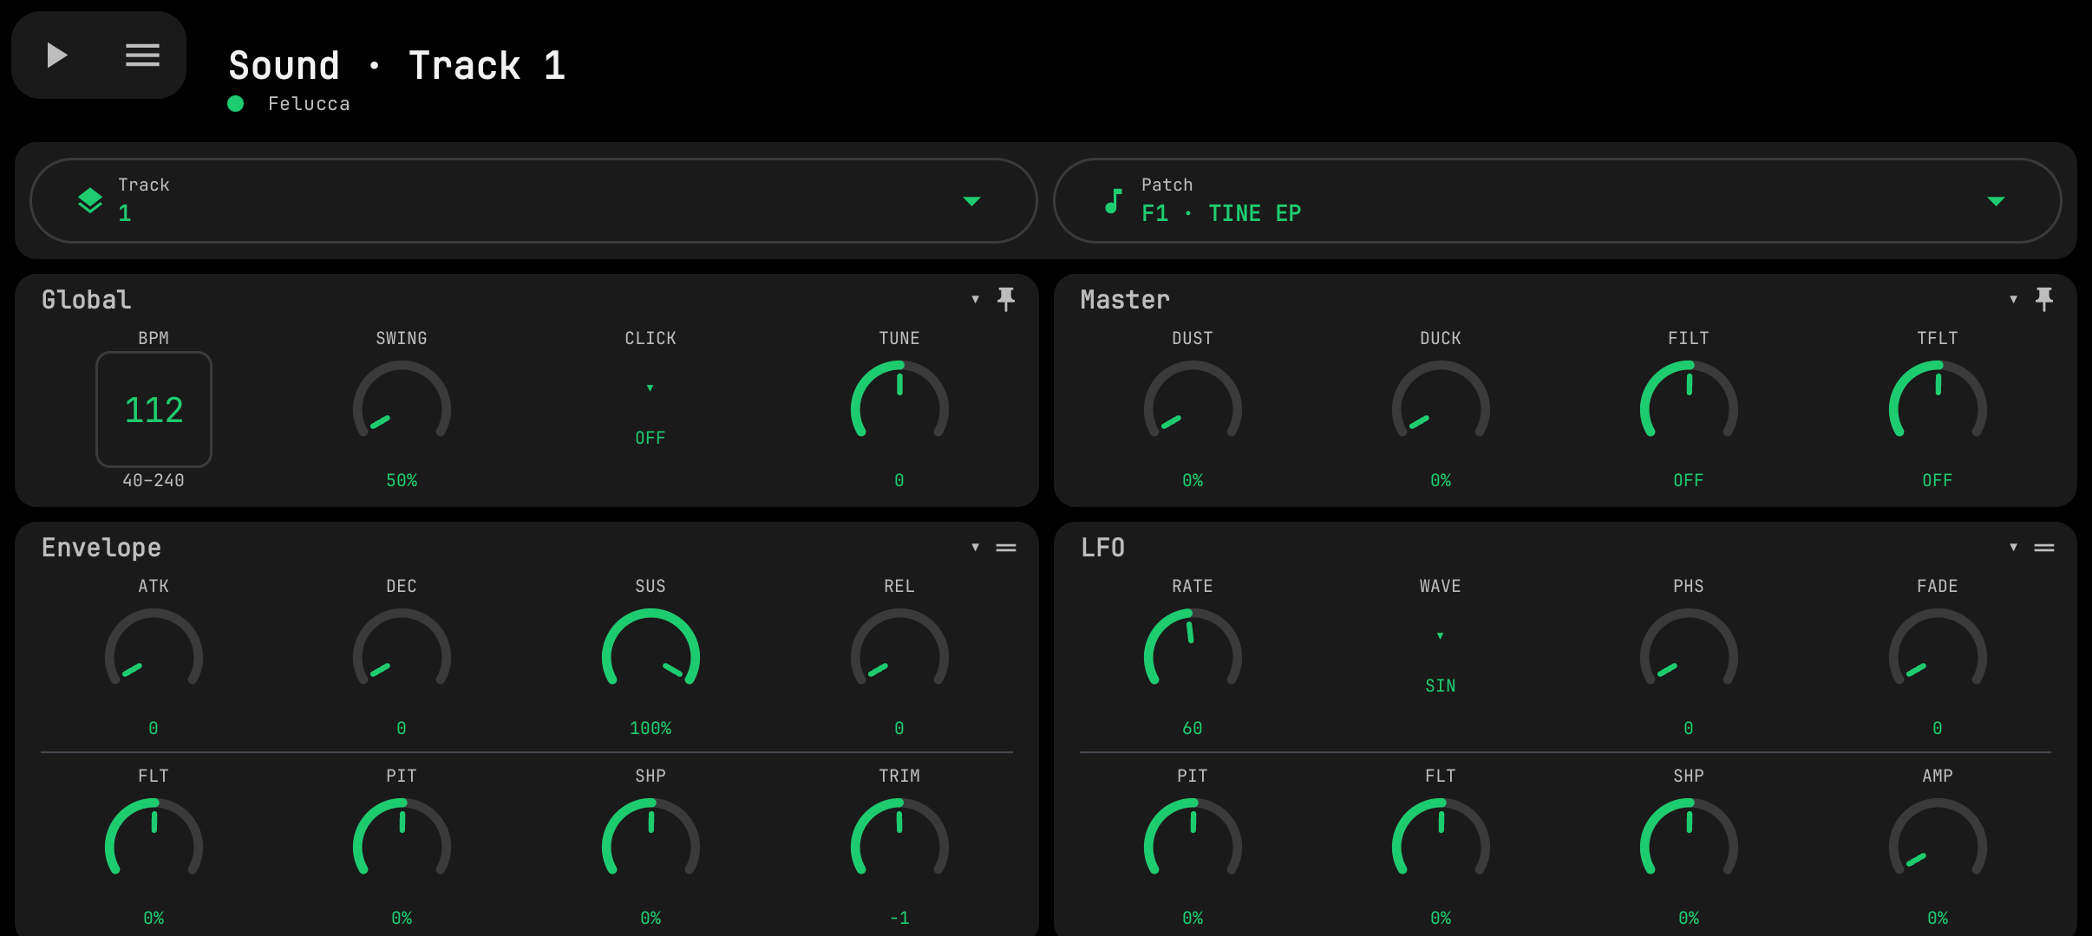Click the green Felucca status dot

click(x=235, y=104)
